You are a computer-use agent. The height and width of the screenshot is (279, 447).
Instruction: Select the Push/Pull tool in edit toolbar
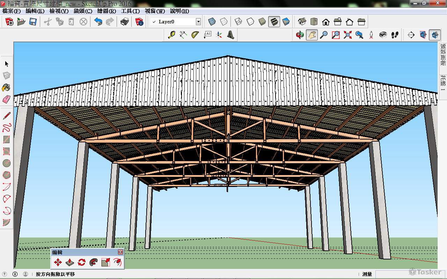pos(69,262)
